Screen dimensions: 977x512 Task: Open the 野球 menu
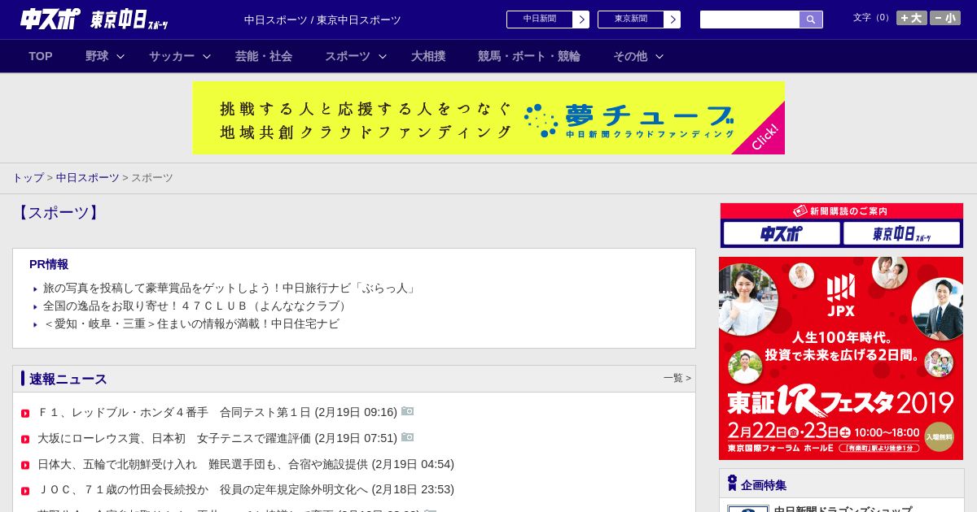pyautogui.click(x=97, y=56)
